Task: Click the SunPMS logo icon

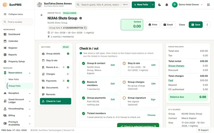Action: pyautogui.click(x=5, y=5)
